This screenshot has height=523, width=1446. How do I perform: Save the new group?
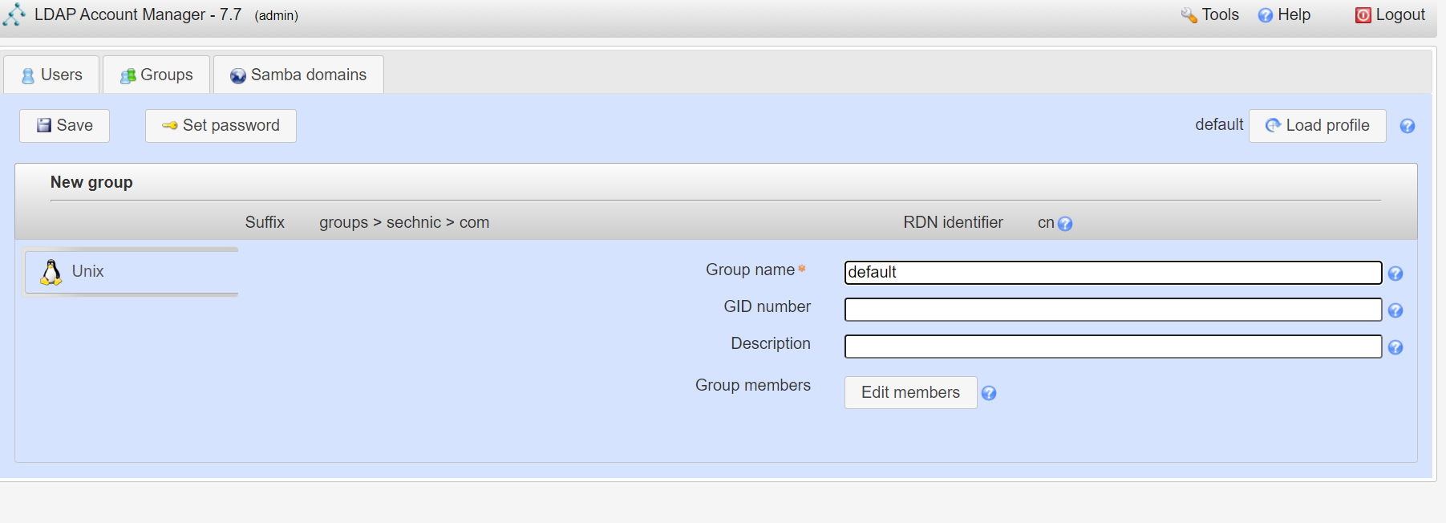tap(64, 126)
